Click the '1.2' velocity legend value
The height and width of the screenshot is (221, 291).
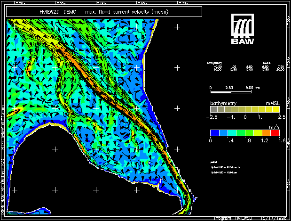[265, 140]
